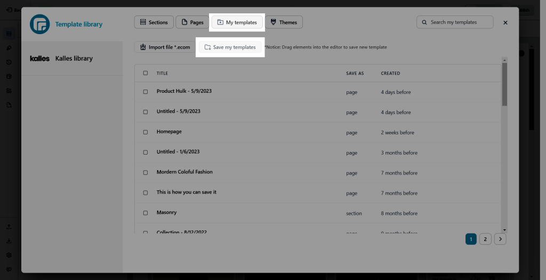Open the Sections tab

[x=154, y=22]
